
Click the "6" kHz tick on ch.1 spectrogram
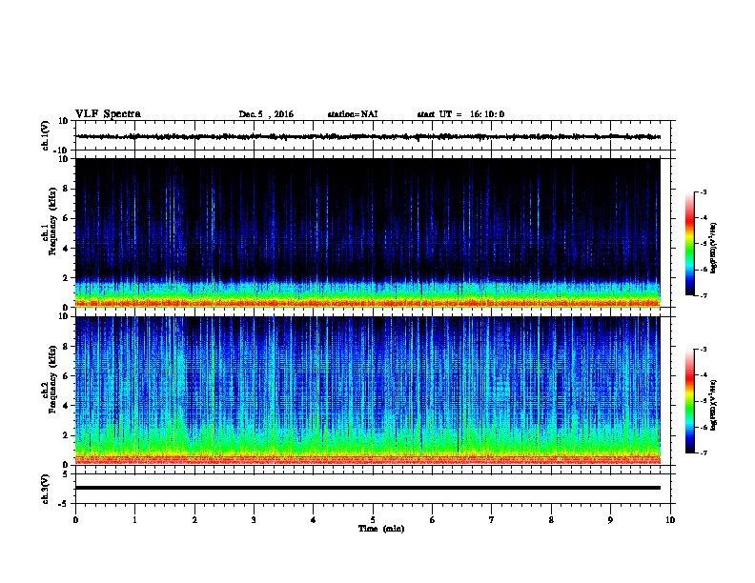pos(66,218)
